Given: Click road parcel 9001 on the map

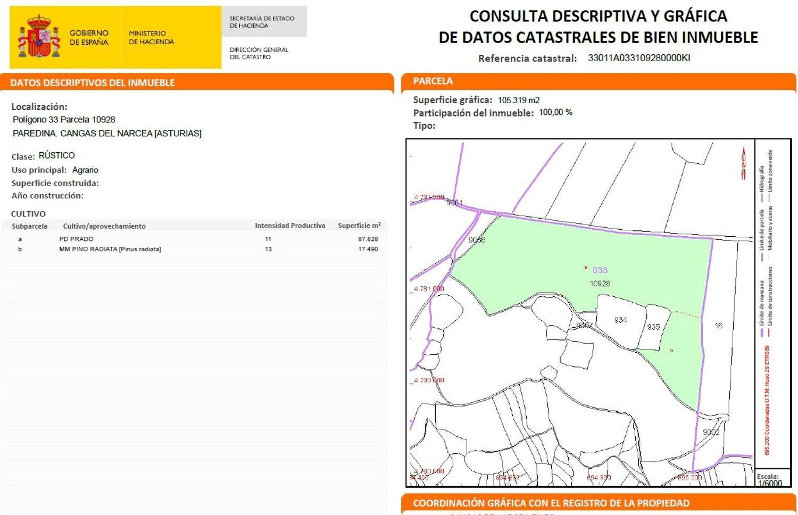Looking at the screenshot, I should (x=456, y=202).
